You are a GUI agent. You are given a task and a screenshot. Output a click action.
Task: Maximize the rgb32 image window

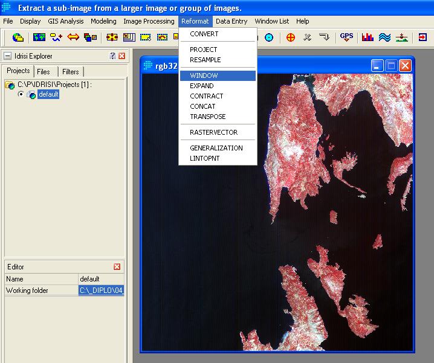click(x=391, y=66)
